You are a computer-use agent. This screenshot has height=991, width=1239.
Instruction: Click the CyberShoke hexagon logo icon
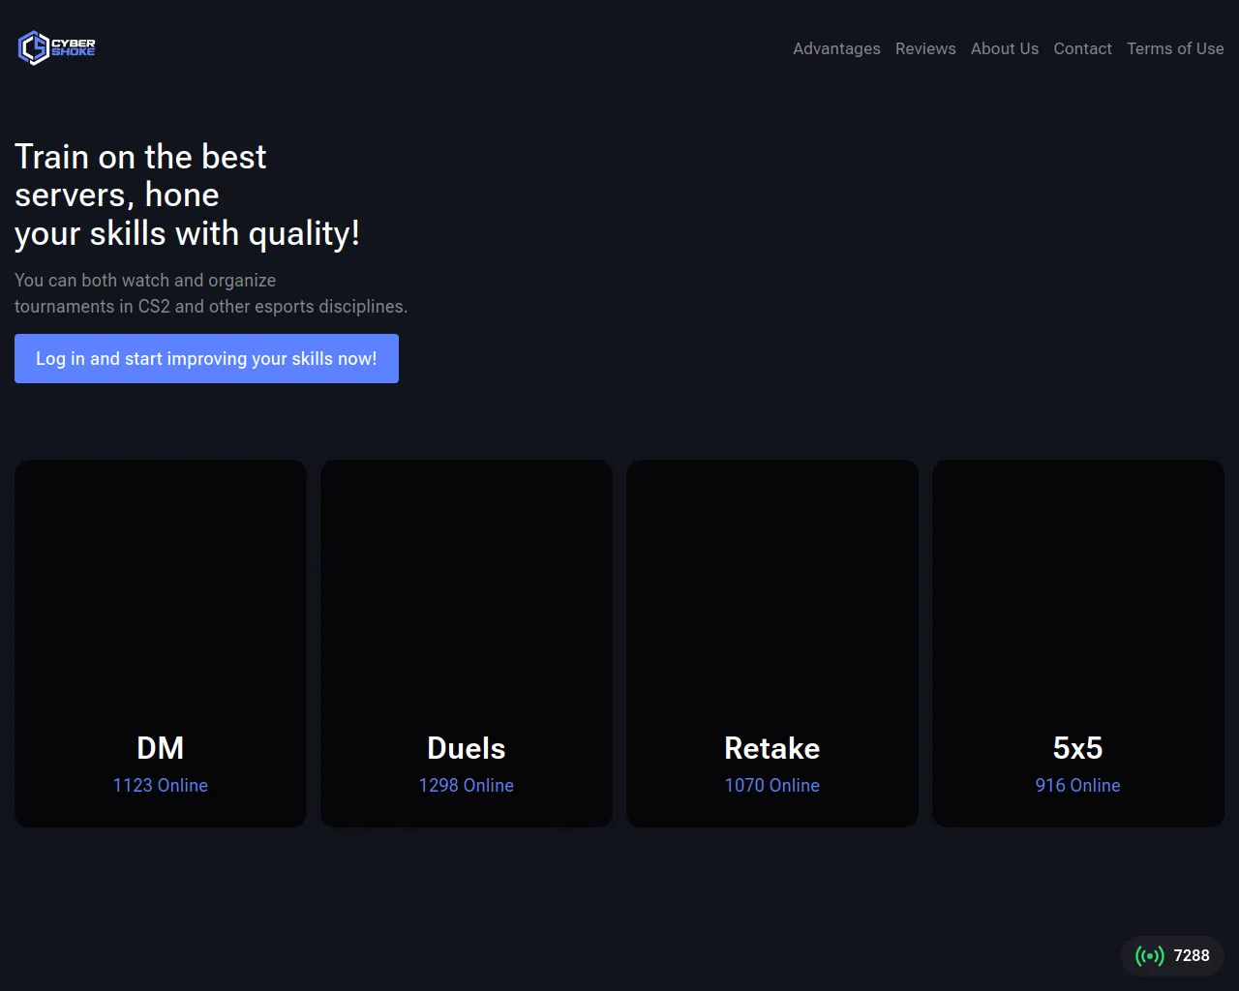34,47
